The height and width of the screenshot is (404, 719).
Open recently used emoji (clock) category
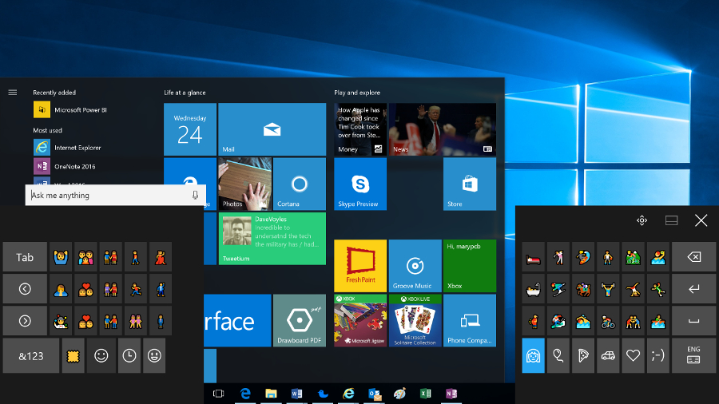pyautogui.click(x=129, y=355)
